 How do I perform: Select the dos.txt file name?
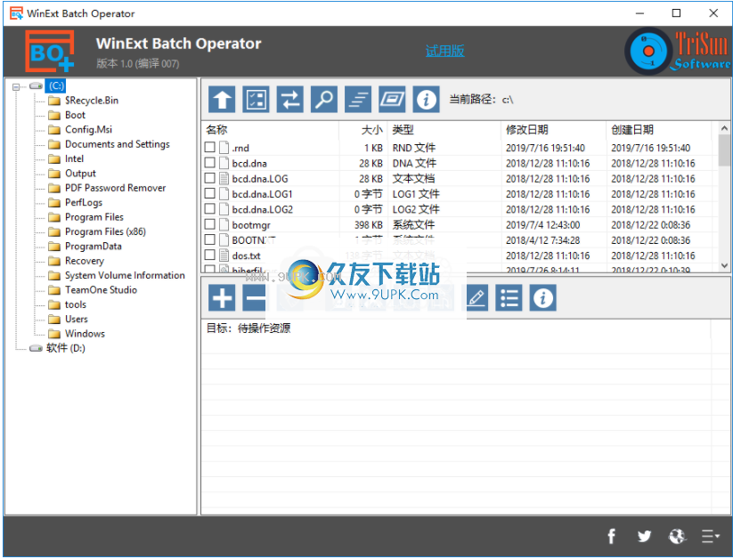pos(246,255)
